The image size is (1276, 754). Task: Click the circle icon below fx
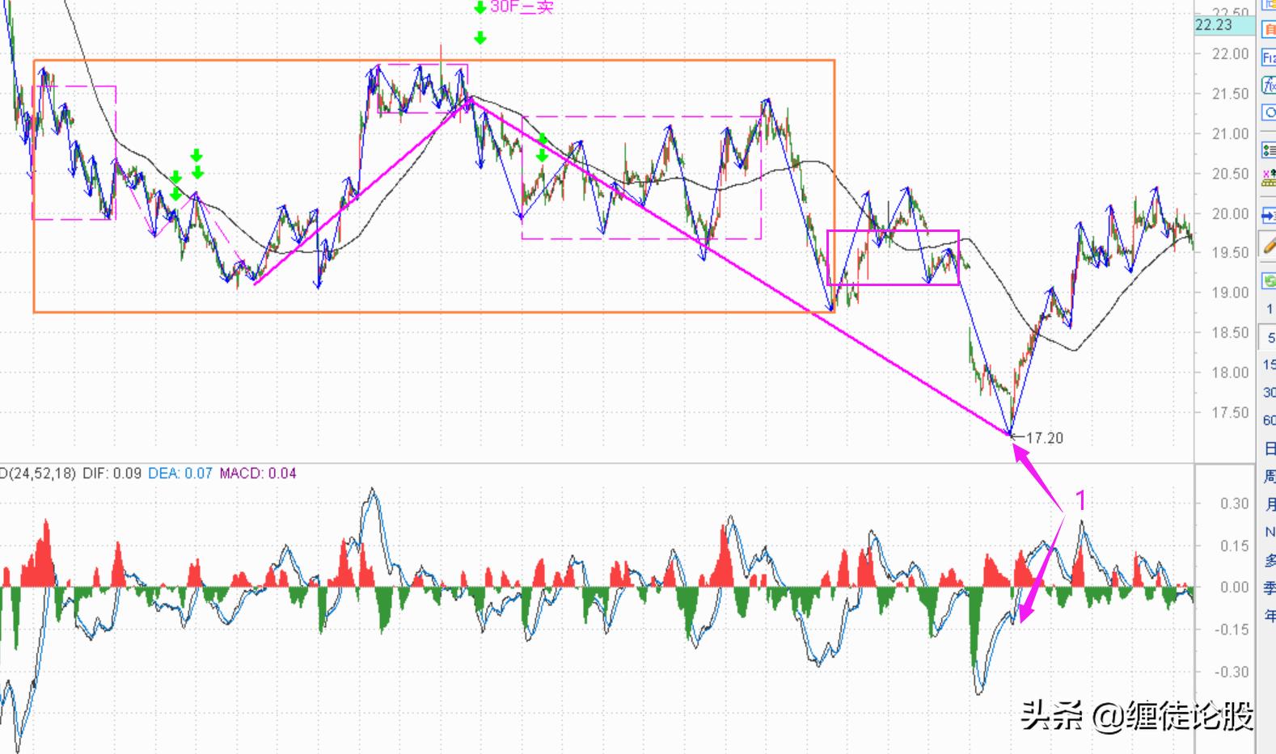tap(1269, 112)
